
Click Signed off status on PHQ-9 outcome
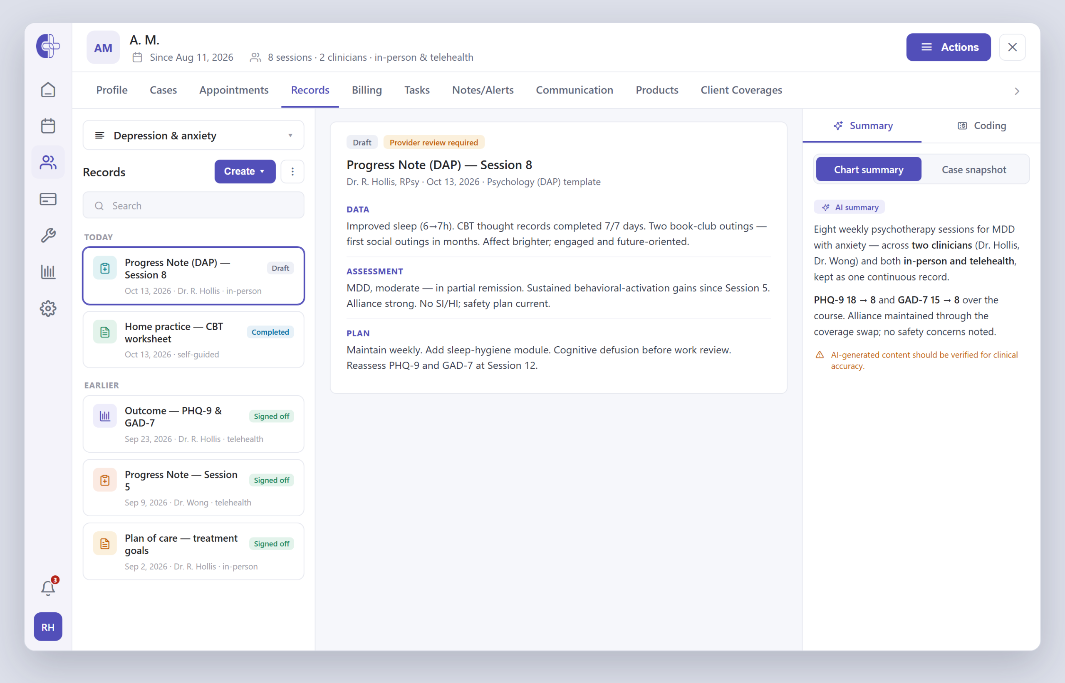point(271,417)
